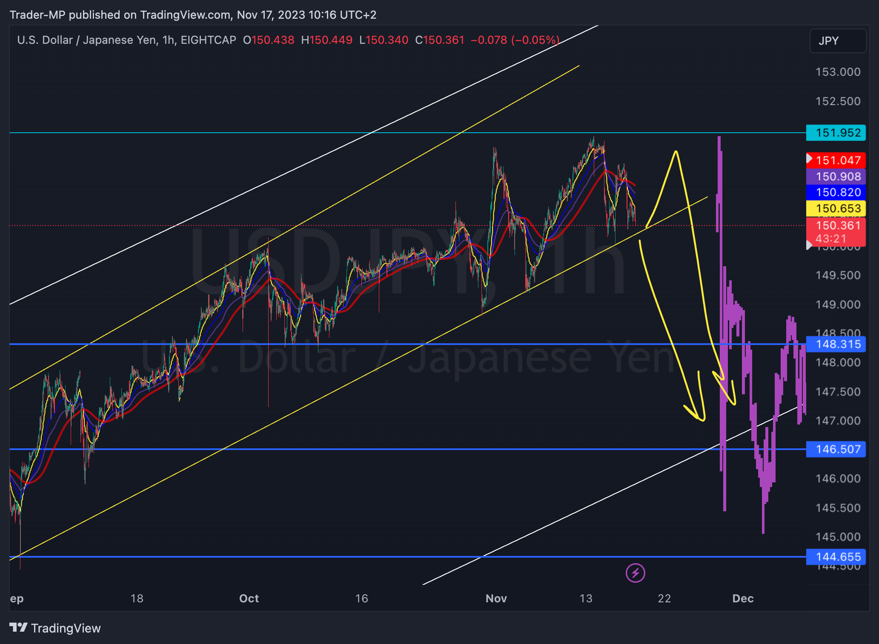Image resolution: width=879 pixels, height=644 pixels.
Task: Click the 18 date on time axis
Action: click(137, 598)
